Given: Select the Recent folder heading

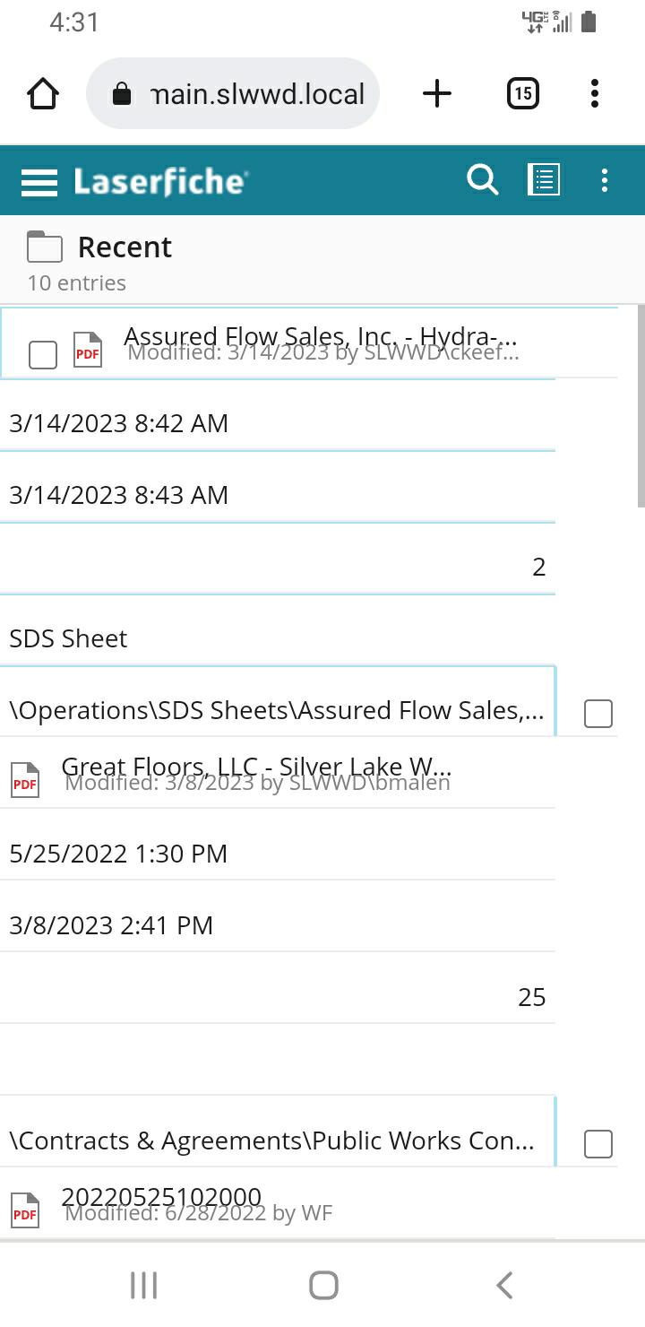Looking at the screenshot, I should [125, 247].
